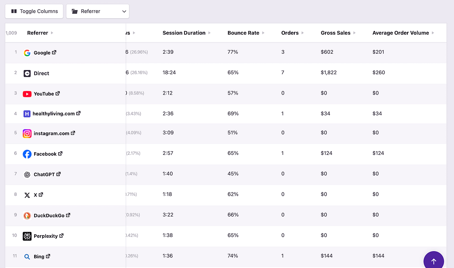Screen dimensions: 454x268
Task: Click the Bing search icon
Action: click(27, 256)
